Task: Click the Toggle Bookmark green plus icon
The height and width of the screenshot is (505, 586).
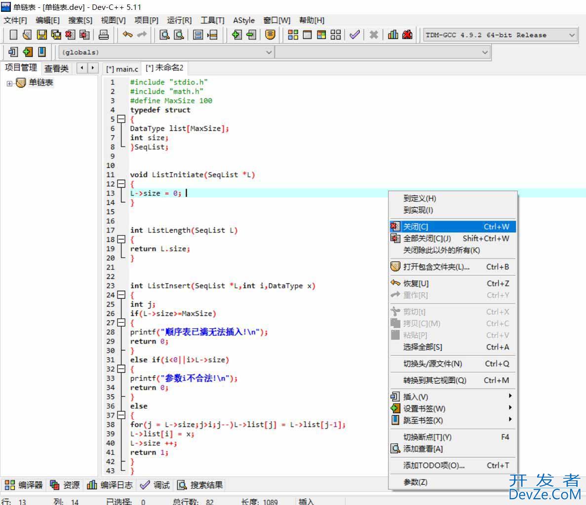Action: click(28, 52)
